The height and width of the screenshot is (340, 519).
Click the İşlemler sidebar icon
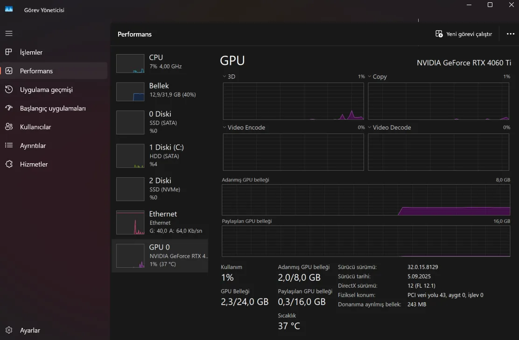pos(9,52)
